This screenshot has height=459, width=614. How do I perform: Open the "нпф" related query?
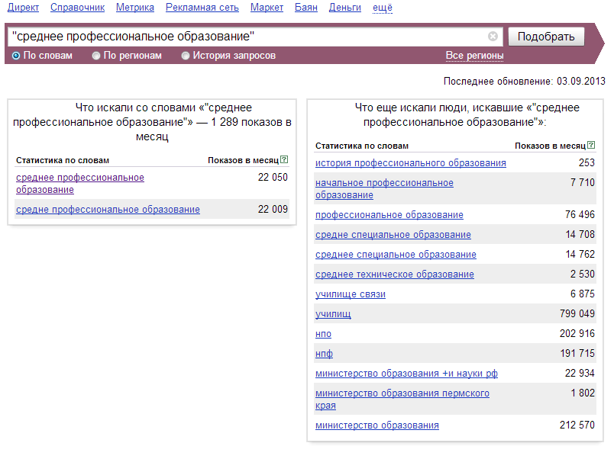(x=324, y=354)
